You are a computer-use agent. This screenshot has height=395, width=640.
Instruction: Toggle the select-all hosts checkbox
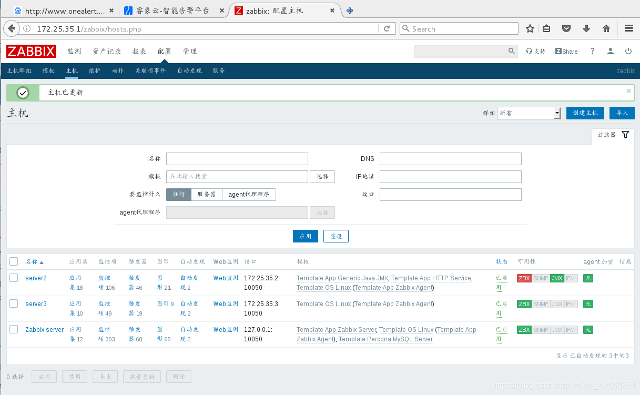tap(14, 261)
